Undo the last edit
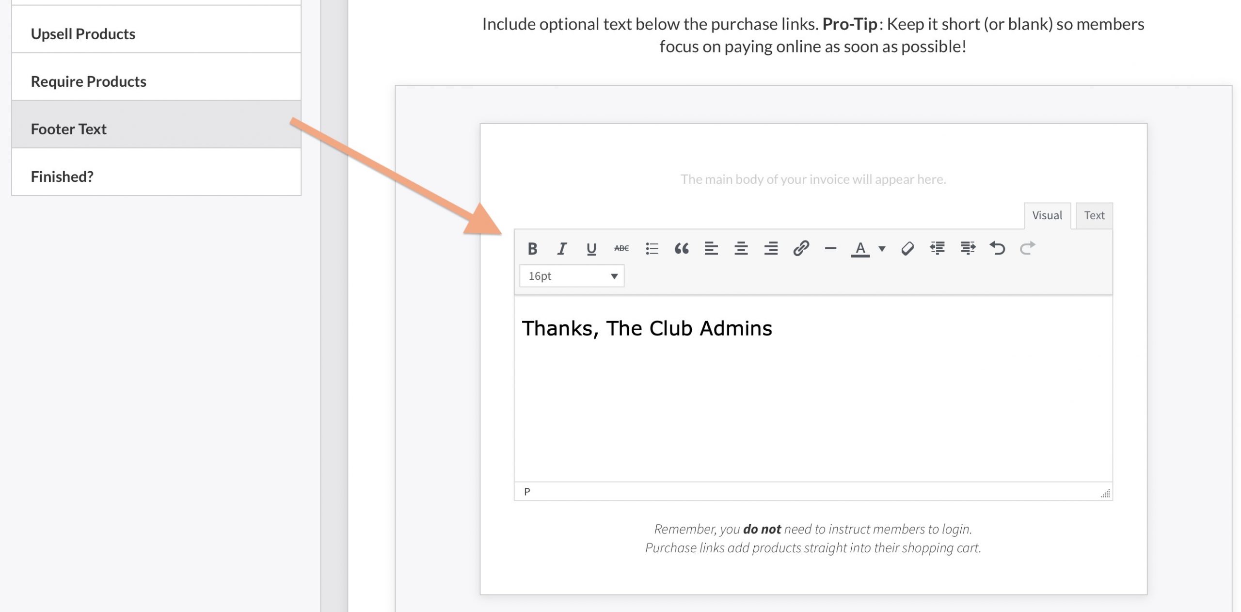 (x=998, y=249)
